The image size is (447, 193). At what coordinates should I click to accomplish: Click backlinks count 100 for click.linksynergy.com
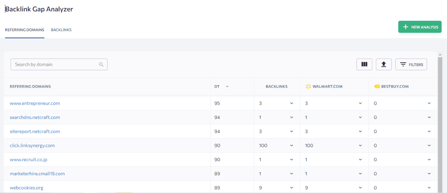(263, 146)
